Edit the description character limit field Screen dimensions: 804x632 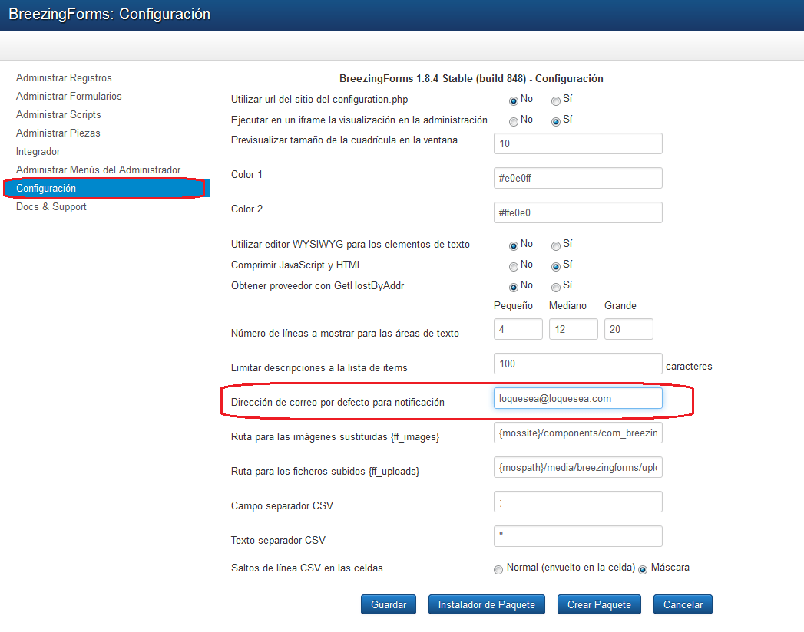tap(578, 364)
